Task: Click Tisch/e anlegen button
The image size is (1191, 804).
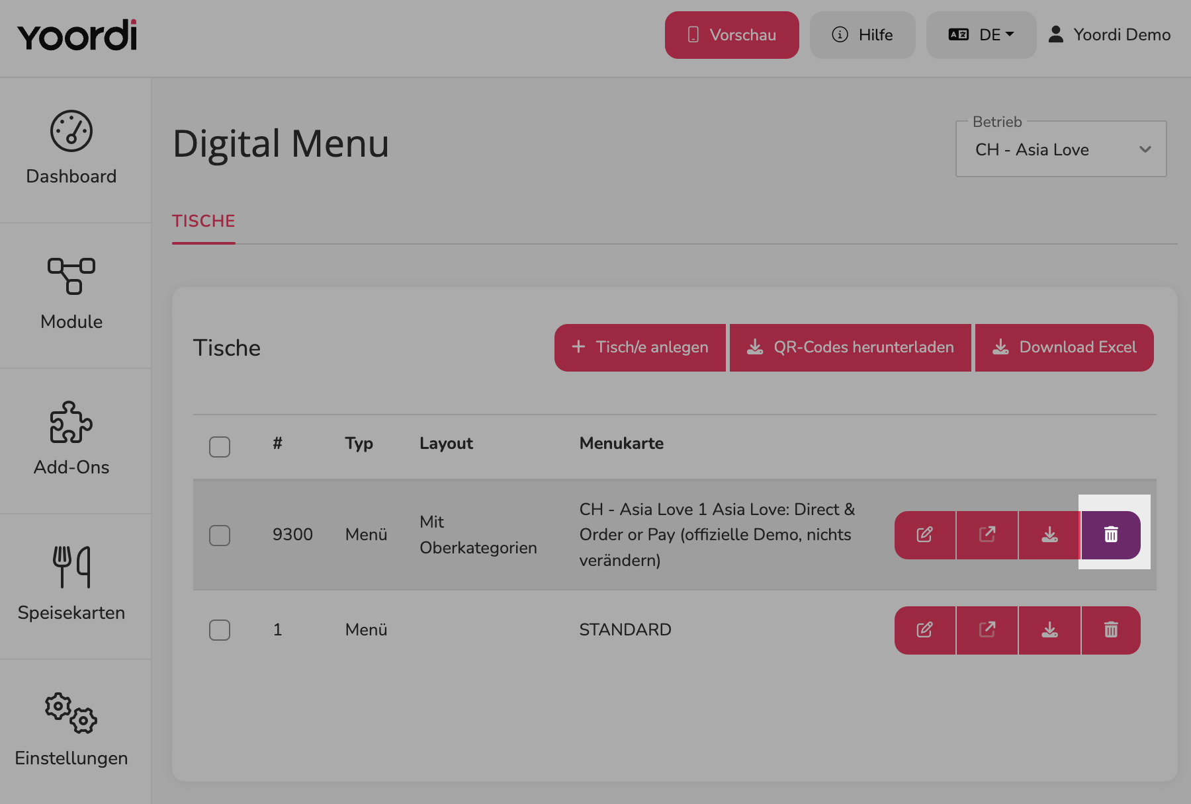Action: point(640,347)
